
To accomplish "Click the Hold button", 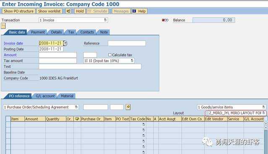I will 80,11.
